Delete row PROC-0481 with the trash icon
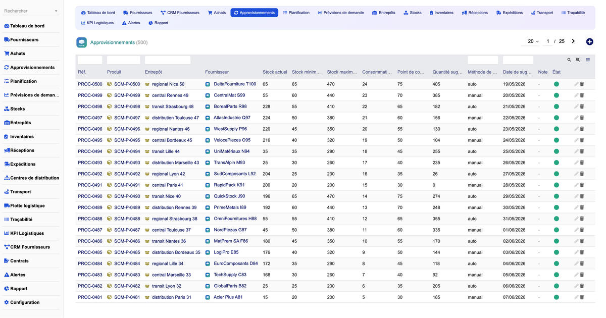Image resolution: width=606 pixels, height=318 pixels. pyautogui.click(x=582, y=297)
